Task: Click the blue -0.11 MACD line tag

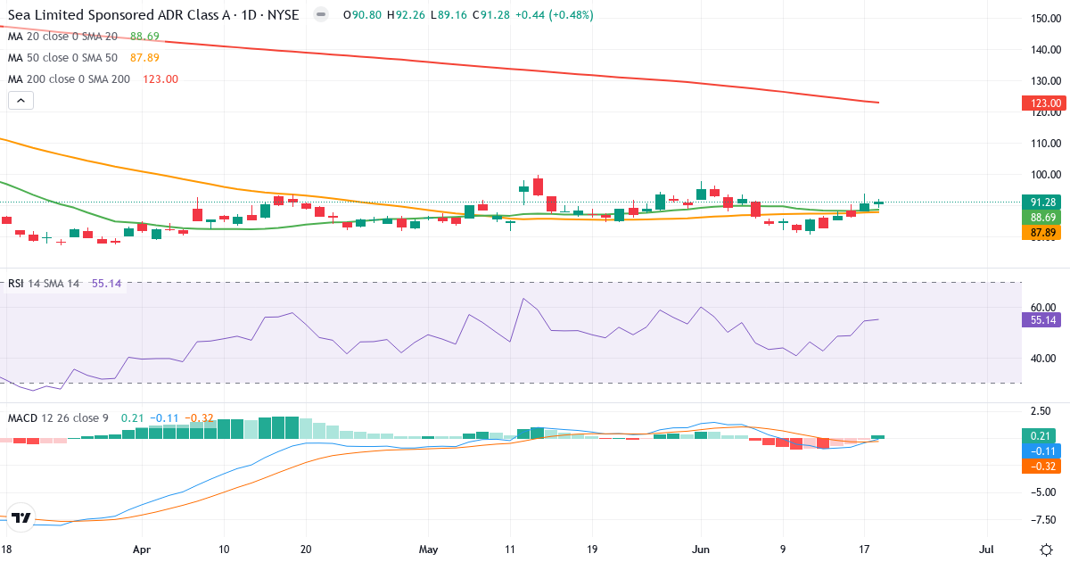Action: (1043, 450)
